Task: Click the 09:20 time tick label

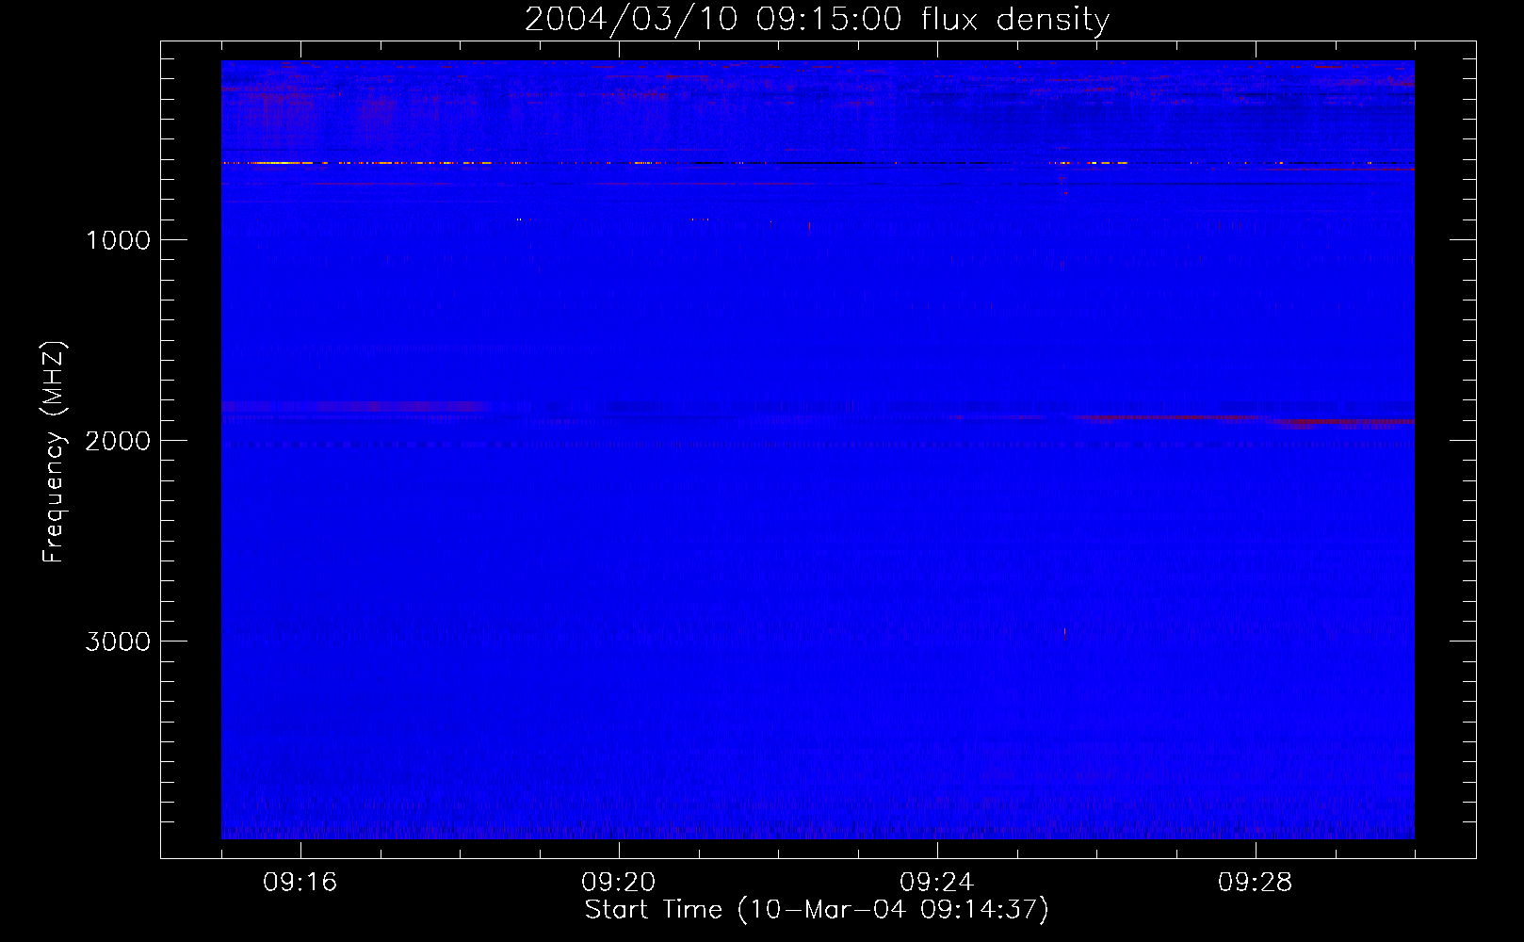Action: click(x=619, y=883)
